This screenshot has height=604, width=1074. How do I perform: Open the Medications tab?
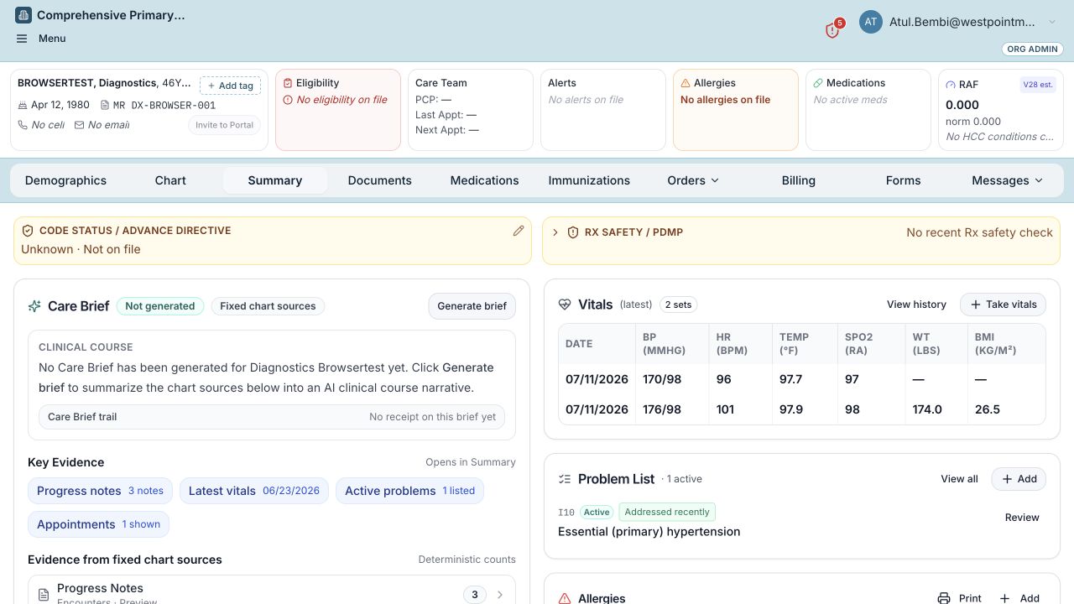point(485,180)
